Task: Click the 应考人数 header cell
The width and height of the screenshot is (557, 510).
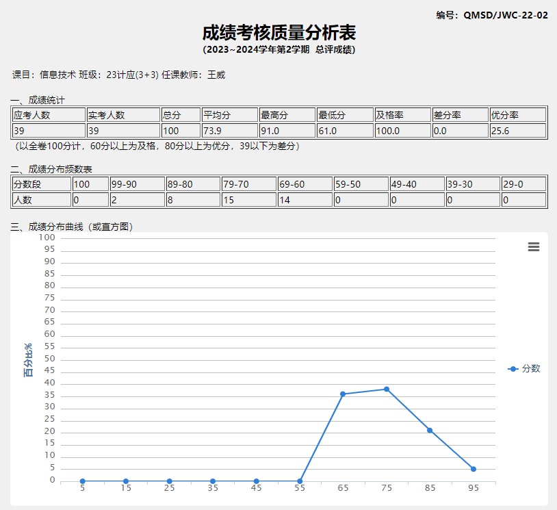Action: (x=49, y=115)
